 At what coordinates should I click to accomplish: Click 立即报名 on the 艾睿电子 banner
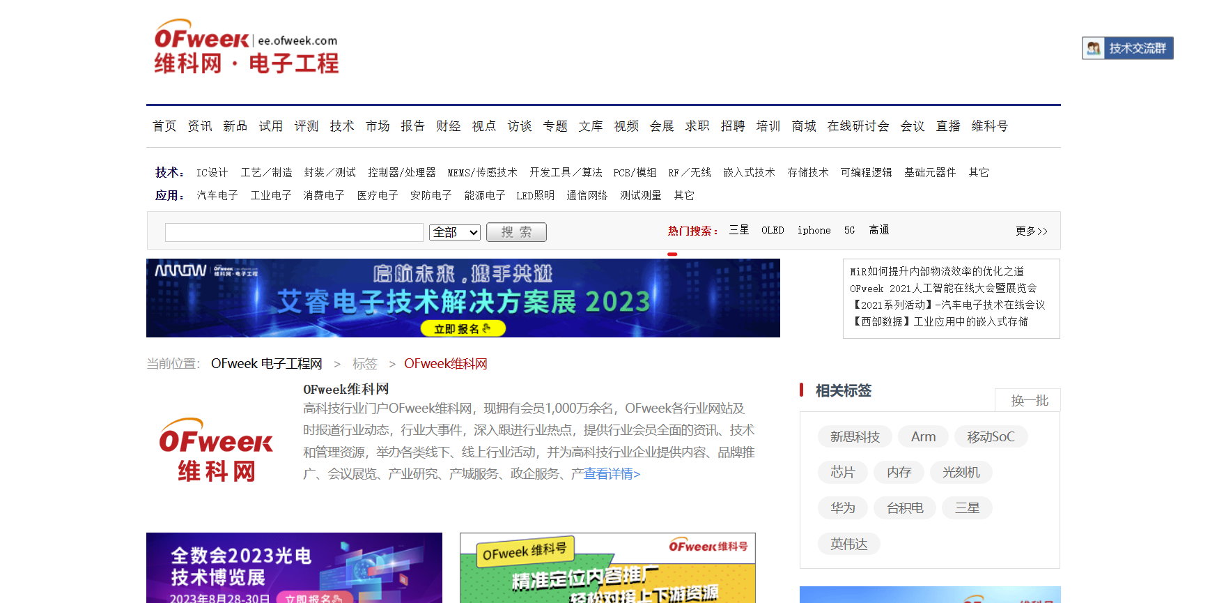(463, 328)
